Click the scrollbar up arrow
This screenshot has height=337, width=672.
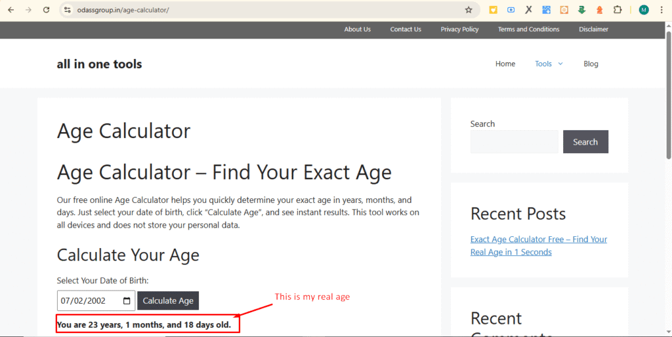coord(668,26)
